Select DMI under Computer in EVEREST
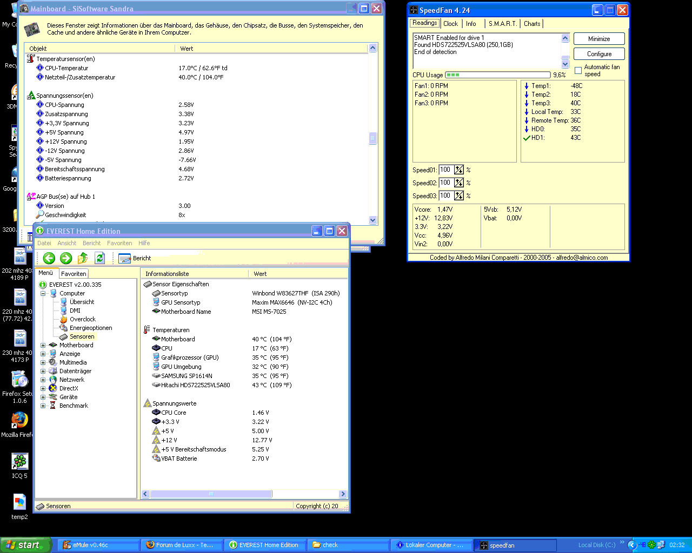The width and height of the screenshot is (692, 553). click(x=75, y=311)
